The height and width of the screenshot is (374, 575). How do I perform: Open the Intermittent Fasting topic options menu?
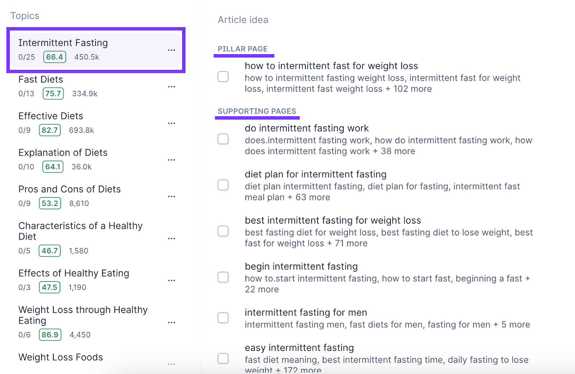click(x=171, y=50)
